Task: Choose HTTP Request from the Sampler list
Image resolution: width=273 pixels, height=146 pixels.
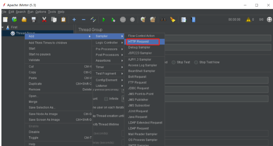Action: [138, 42]
